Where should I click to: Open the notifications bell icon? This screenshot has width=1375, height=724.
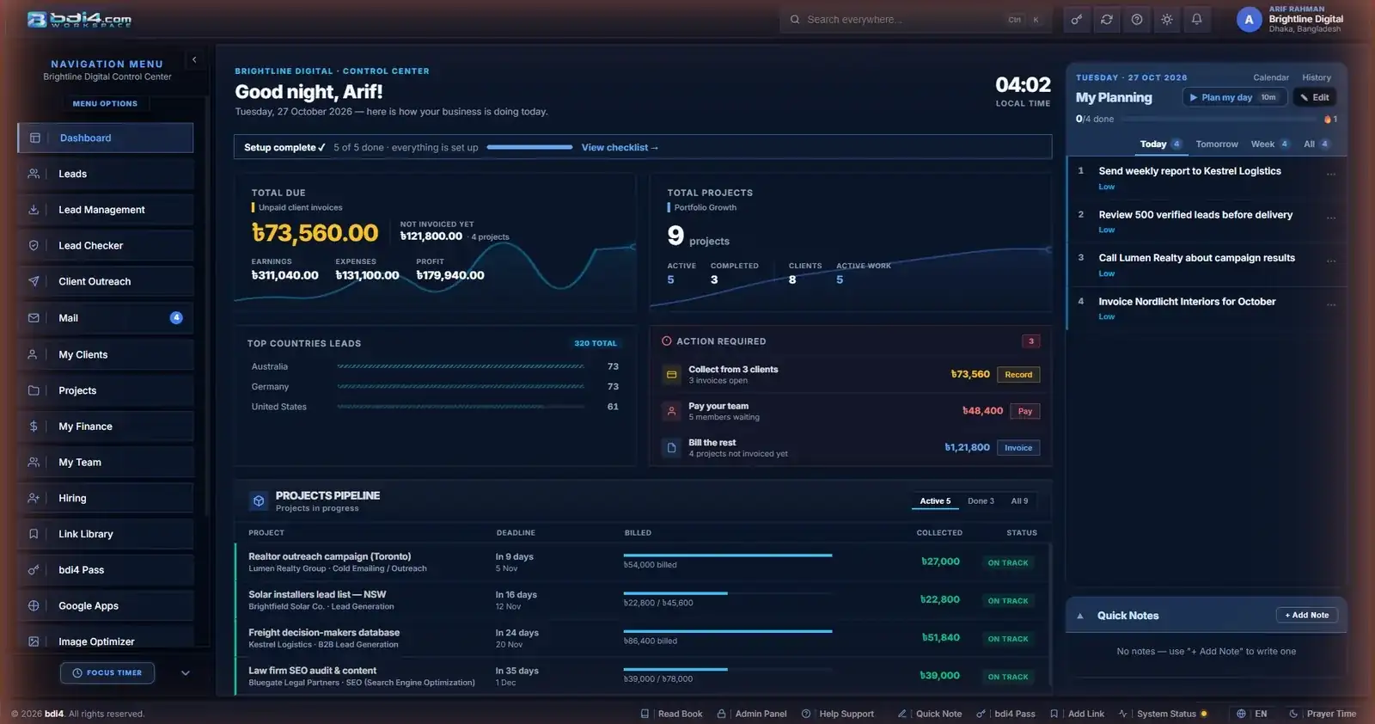click(x=1196, y=19)
